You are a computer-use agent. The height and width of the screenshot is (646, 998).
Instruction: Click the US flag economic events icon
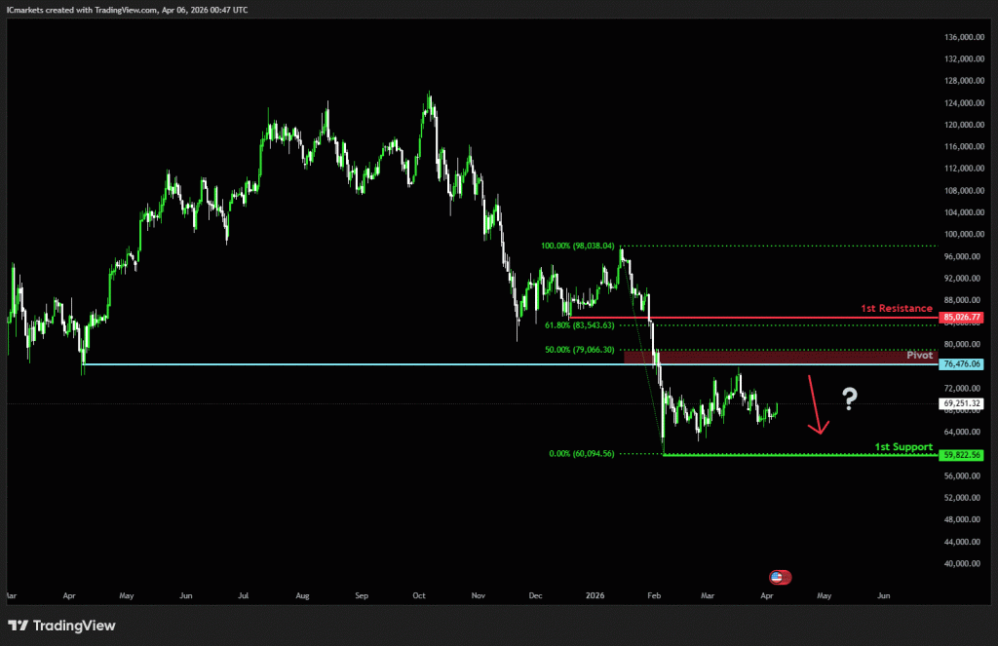(x=779, y=577)
